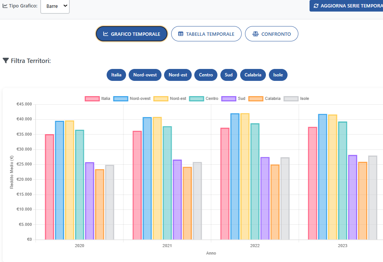Click the yellow Nord-est legend swatch
Viewport: 383px width, 262px height.
(x=161, y=99)
